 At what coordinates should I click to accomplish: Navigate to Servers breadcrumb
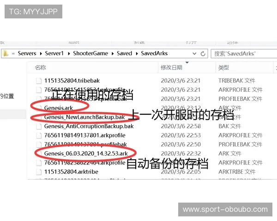pyautogui.click(x=27, y=53)
